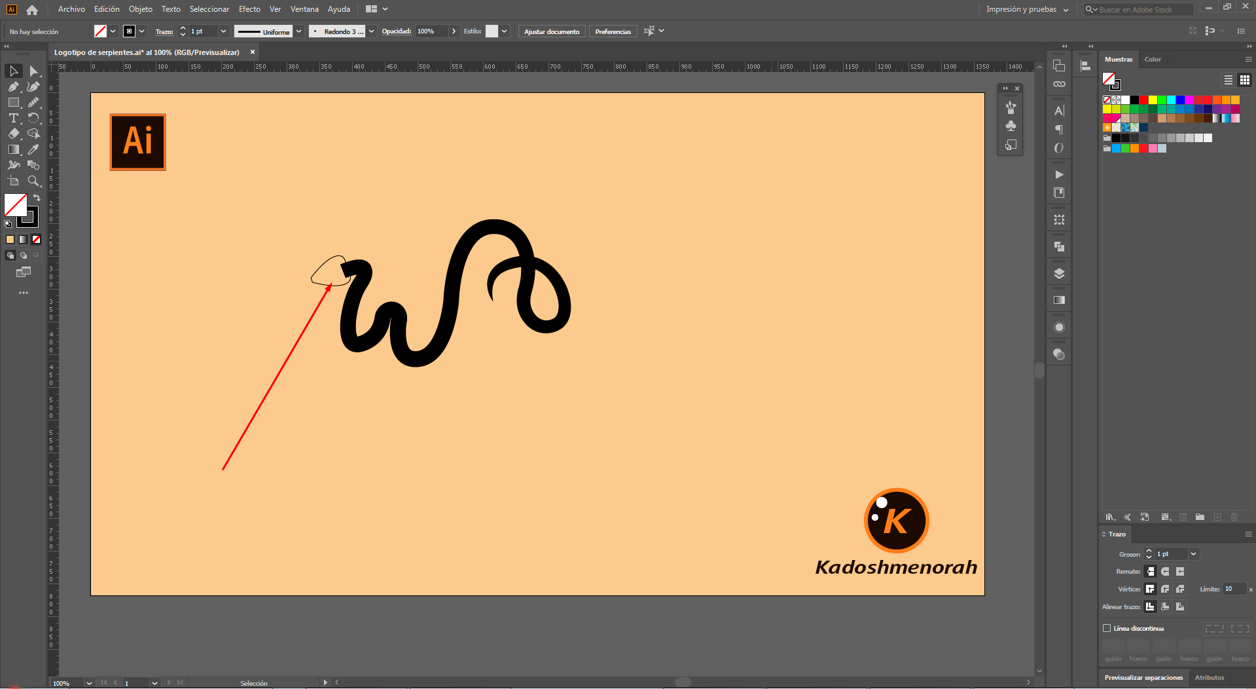Open the Objeto menu
The image size is (1256, 689).
[141, 9]
